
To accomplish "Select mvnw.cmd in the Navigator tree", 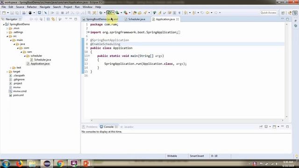I will (20, 91).
